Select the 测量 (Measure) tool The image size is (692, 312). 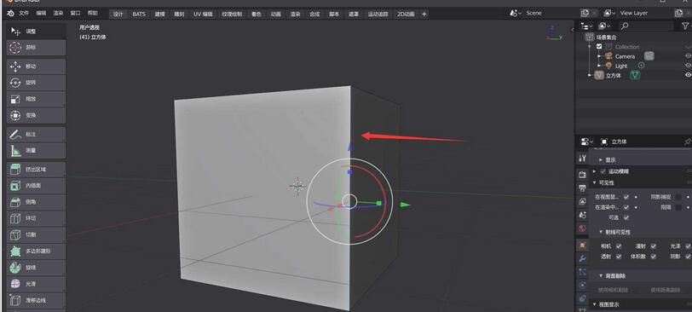click(36, 151)
